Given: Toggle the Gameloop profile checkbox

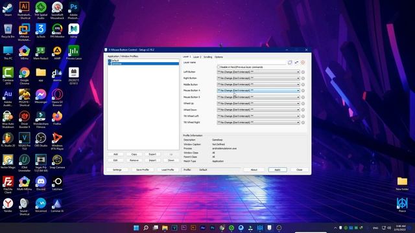Looking at the screenshot, I should pyautogui.click(x=110, y=63).
